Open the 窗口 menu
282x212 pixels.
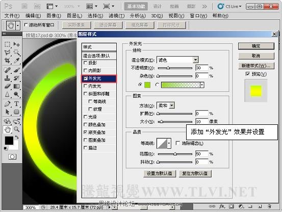pos(198,16)
